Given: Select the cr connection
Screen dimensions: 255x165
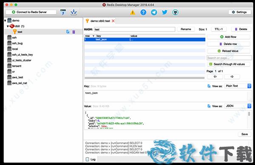Looking at the screenshot, I should click(x=13, y=72).
